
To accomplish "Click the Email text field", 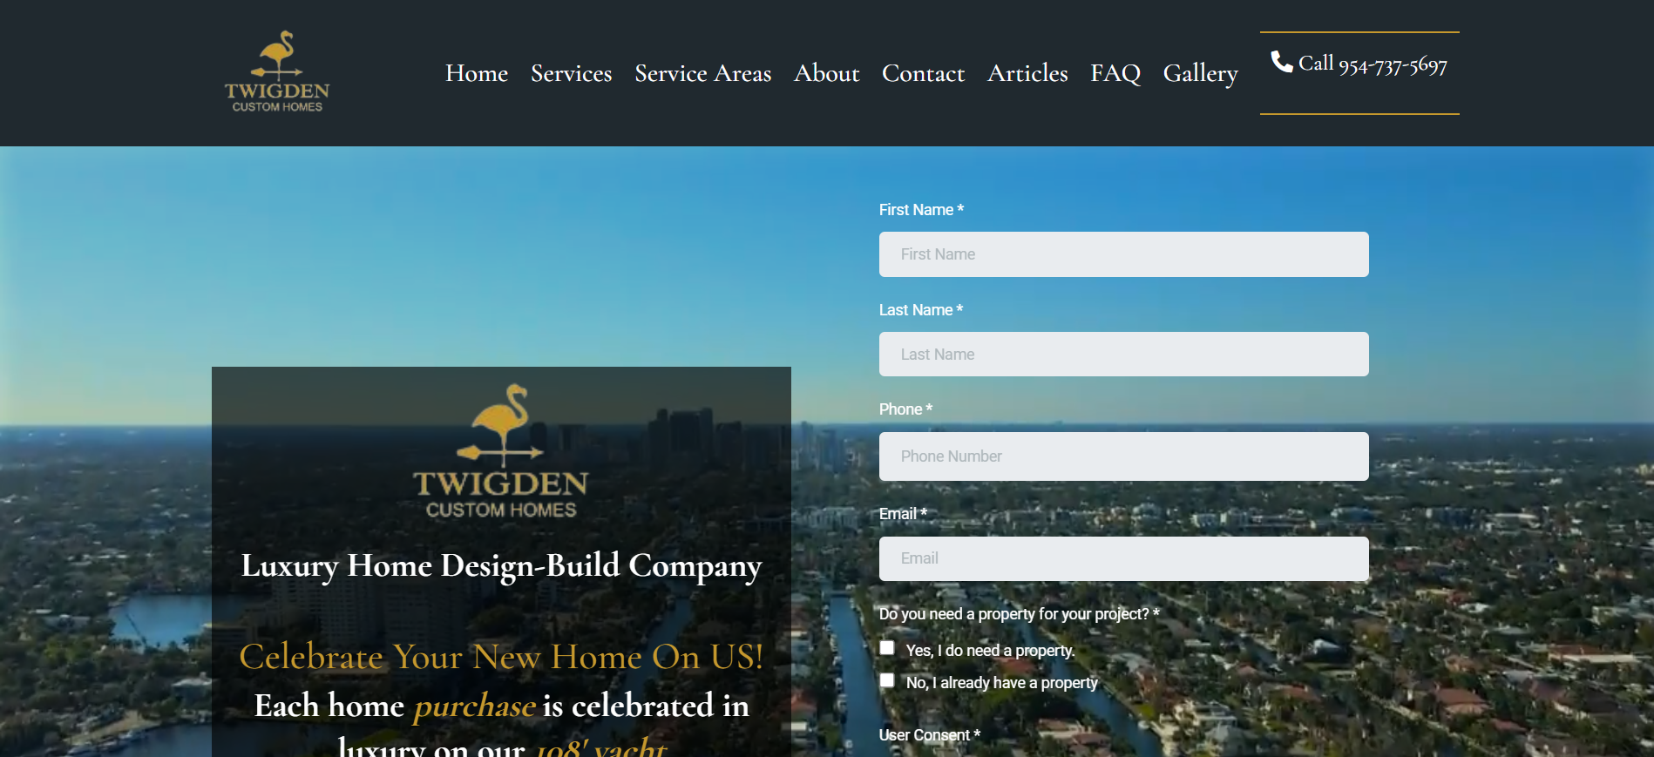I will coord(1124,558).
